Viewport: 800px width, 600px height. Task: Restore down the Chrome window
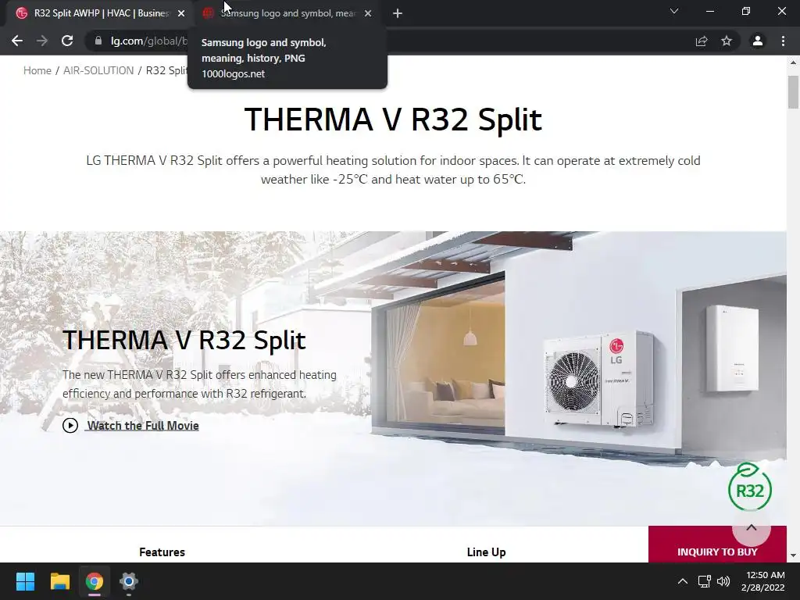coord(746,11)
